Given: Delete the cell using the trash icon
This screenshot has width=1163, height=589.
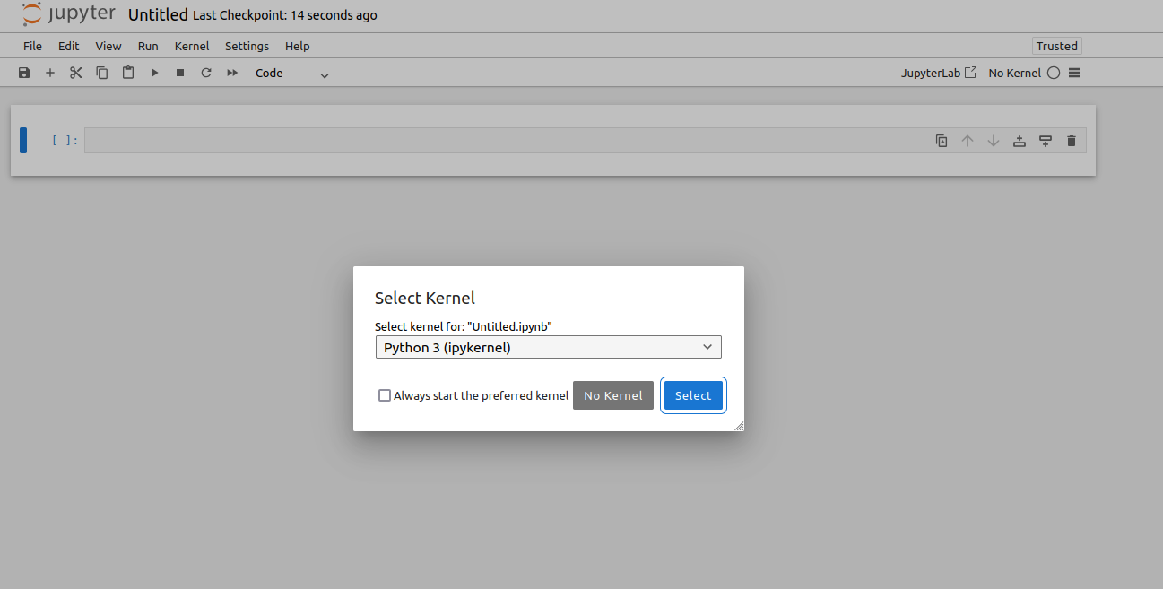Looking at the screenshot, I should point(1071,141).
